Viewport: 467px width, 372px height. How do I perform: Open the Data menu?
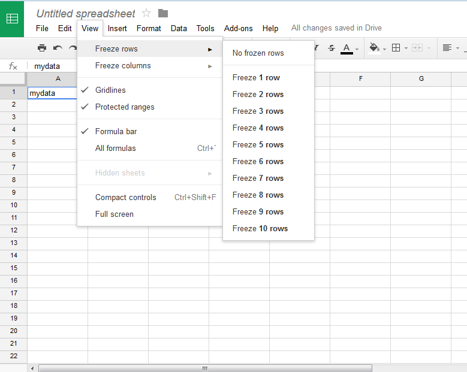point(179,28)
